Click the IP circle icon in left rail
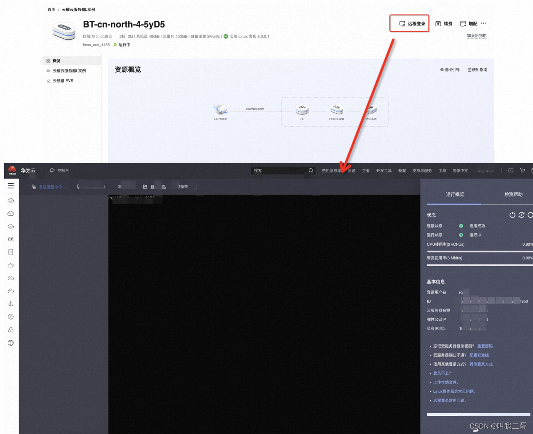This screenshot has height=434, width=533. tap(11, 317)
